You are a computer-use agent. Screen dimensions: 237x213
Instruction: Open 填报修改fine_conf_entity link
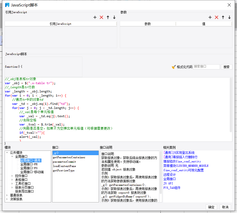tap(182, 161)
